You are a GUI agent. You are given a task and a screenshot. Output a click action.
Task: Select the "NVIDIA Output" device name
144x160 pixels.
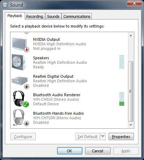(47, 39)
